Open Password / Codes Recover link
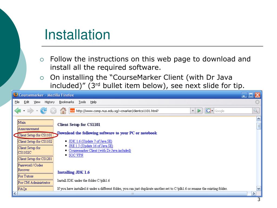The width and height of the screenshot is (277, 208). click(x=35, y=167)
